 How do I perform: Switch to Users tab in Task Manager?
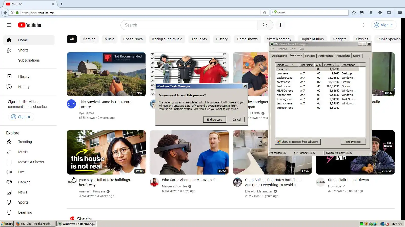[357, 56]
